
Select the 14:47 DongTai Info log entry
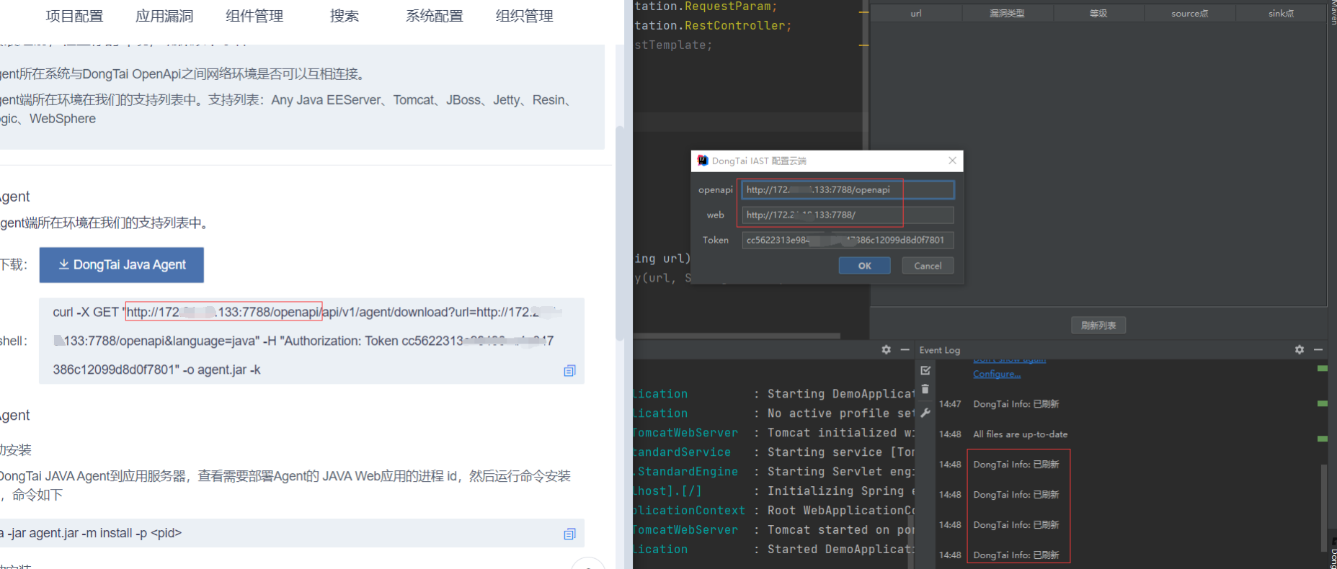pyautogui.click(x=1016, y=404)
